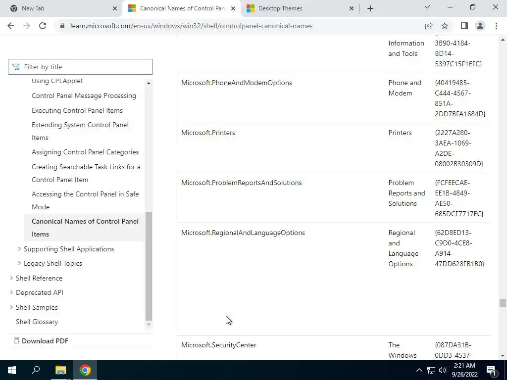Expand the Shell Reference node

pos(11,278)
